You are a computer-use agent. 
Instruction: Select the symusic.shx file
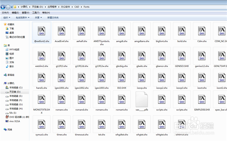pyautogui.click(x=42, y=126)
